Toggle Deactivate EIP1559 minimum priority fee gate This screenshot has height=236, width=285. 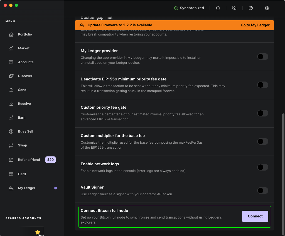(x=263, y=85)
